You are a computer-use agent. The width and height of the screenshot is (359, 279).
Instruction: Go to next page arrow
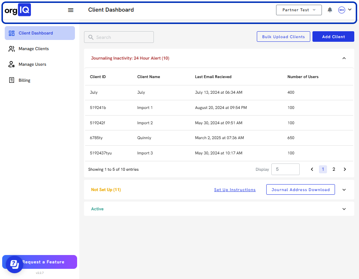point(345,169)
